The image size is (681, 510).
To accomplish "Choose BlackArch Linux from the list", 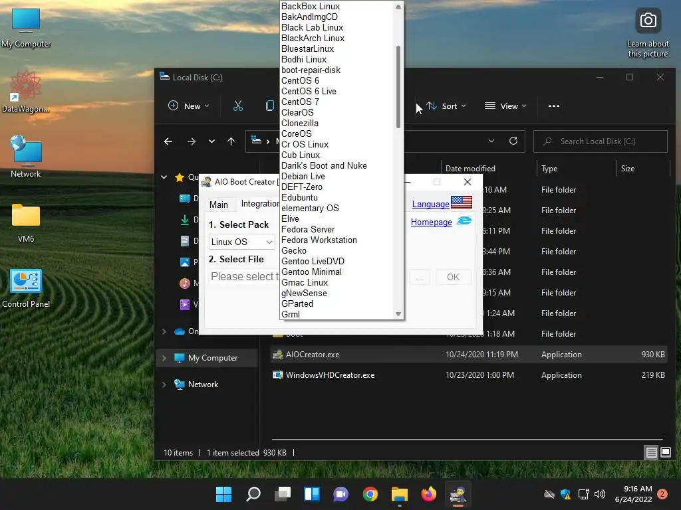I will pyautogui.click(x=313, y=38).
